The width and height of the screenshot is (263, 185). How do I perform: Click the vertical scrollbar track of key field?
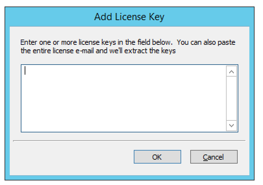click(231, 98)
